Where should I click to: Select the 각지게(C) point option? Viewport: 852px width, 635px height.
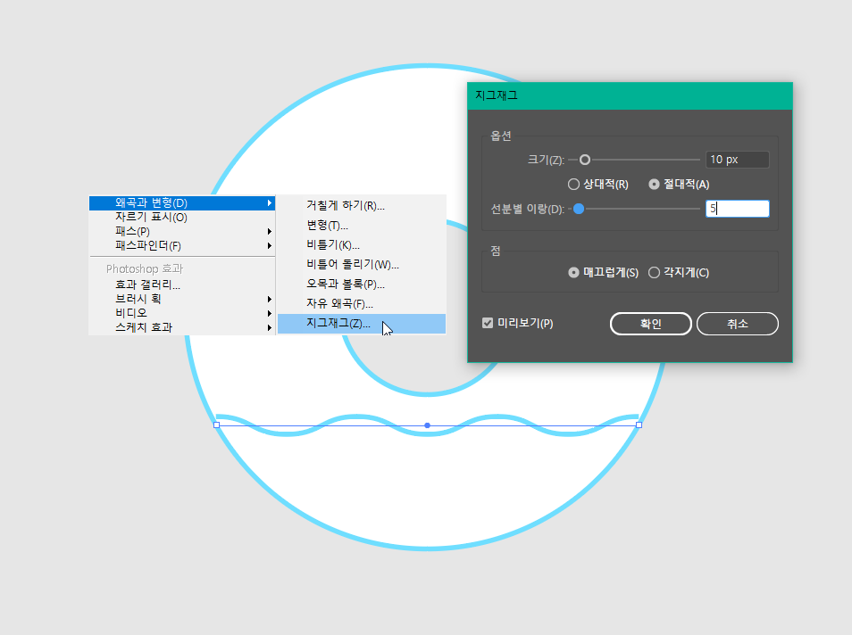[655, 272]
